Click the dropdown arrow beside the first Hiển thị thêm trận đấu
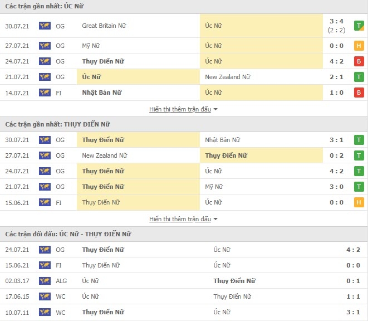This screenshot has width=368, height=321. [215, 109]
